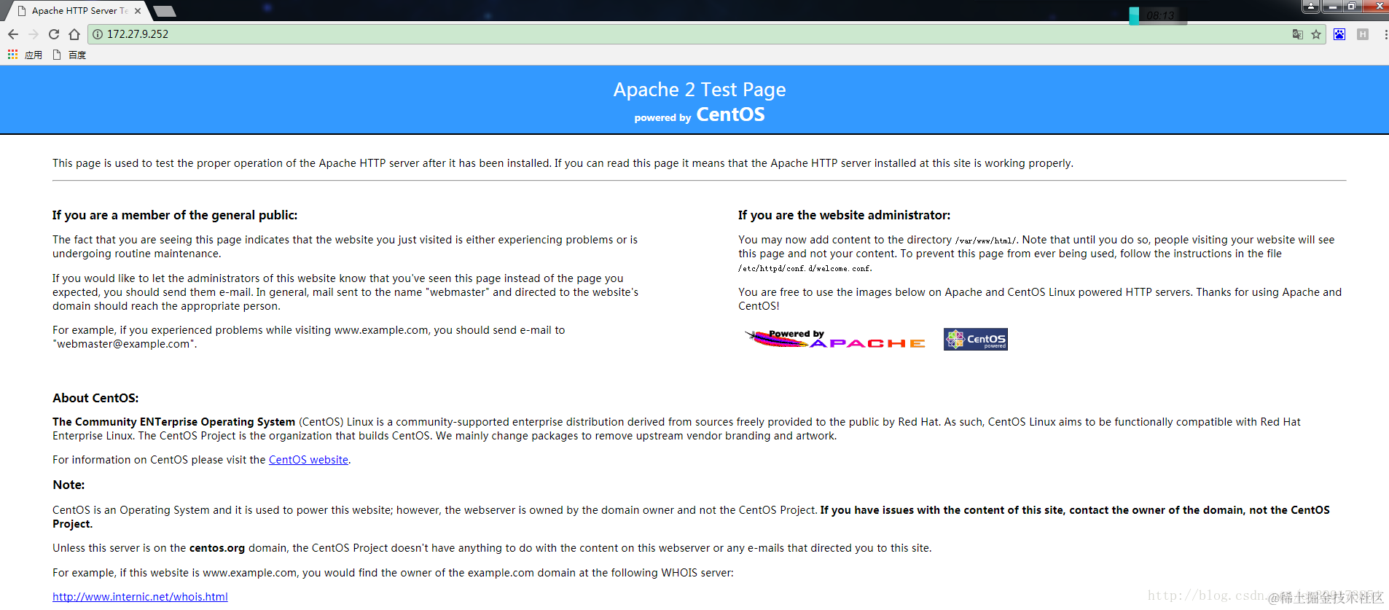Click the CentOS logo text in banner

coord(730,114)
